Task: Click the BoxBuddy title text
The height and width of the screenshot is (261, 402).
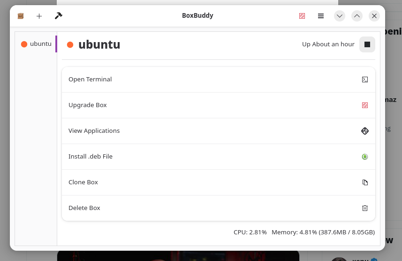Action: click(197, 15)
